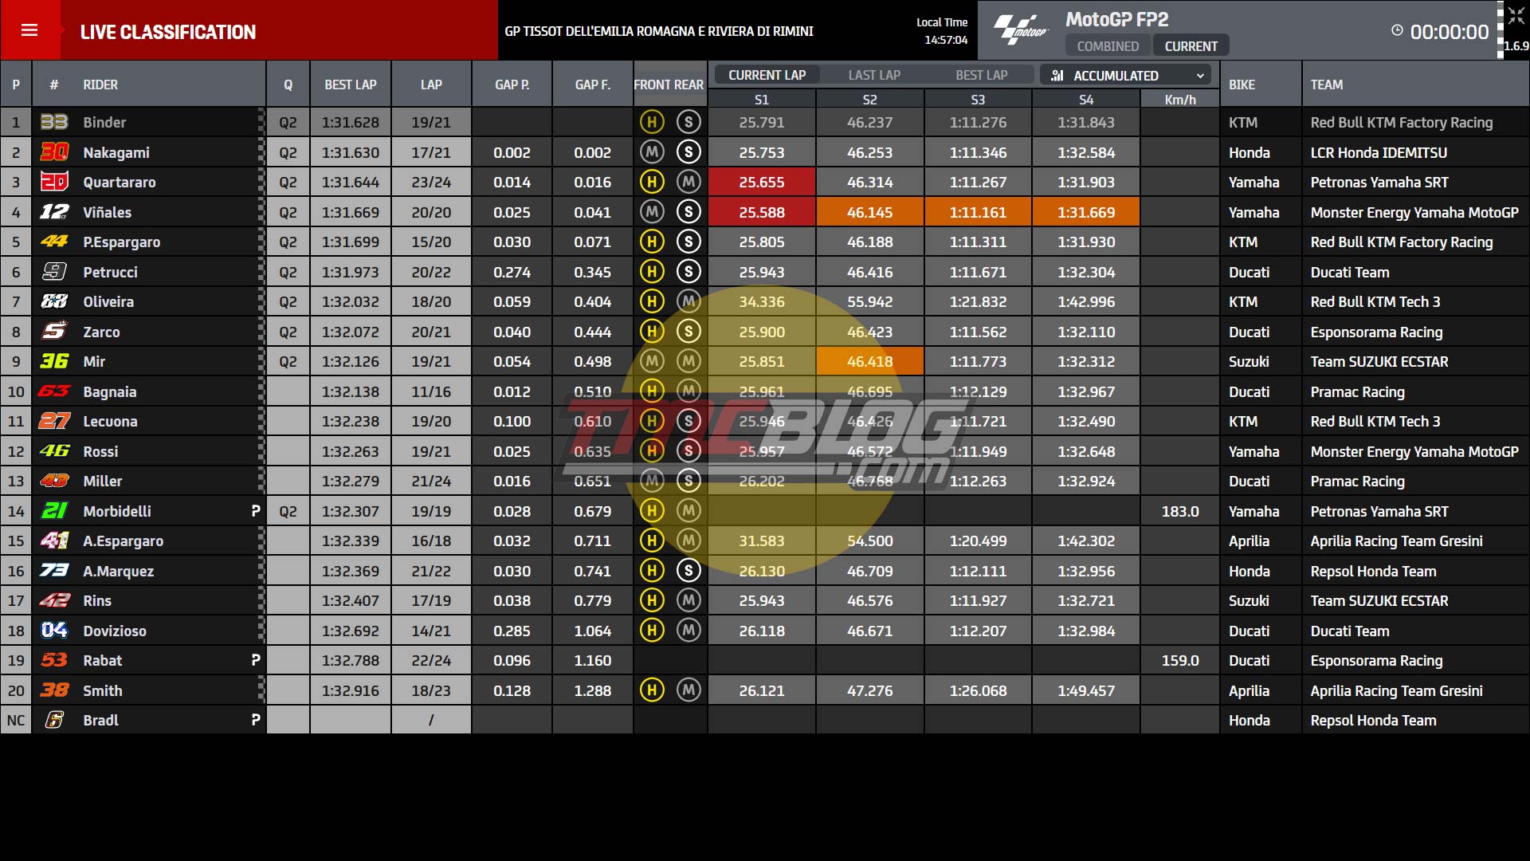Click Binder's front tyre H icon
The width and height of the screenshot is (1530, 861).
(x=652, y=122)
